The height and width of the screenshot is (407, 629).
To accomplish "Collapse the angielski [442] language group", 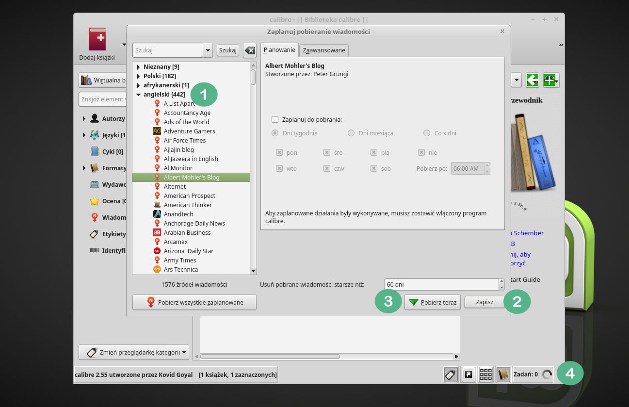I will (138, 95).
